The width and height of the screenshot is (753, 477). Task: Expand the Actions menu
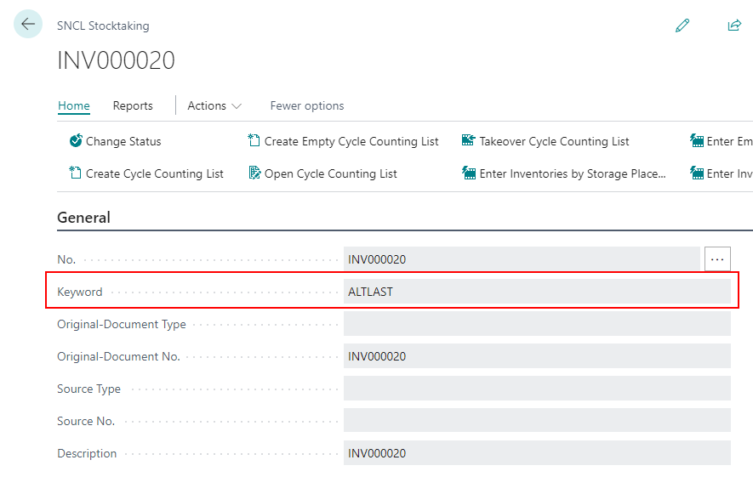tap(214, 105)
